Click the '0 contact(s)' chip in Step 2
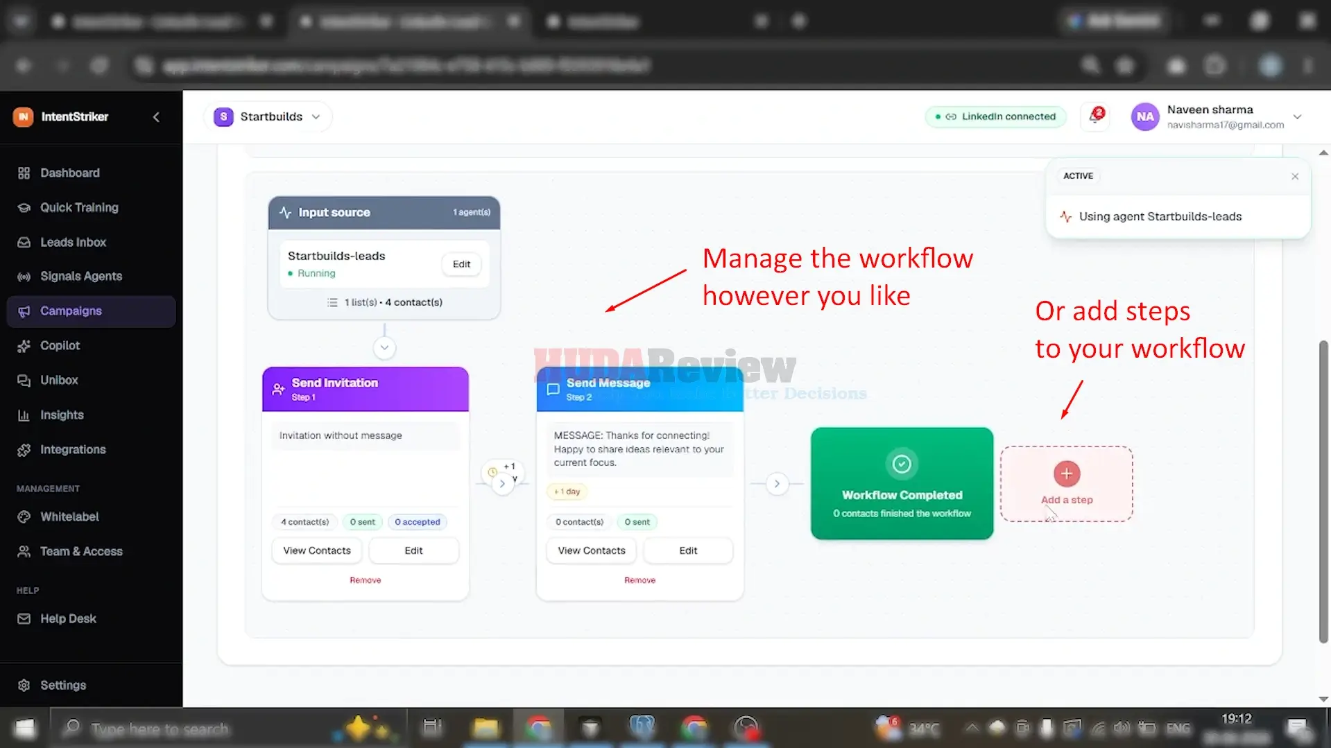Screen dimensions: 1331x748 (x=579, y=522)
